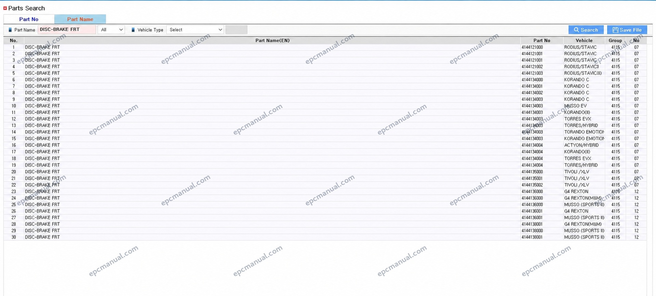The image size is (656, 296).
Task: Switch to the Part No tab
Action: coord(29,19)
